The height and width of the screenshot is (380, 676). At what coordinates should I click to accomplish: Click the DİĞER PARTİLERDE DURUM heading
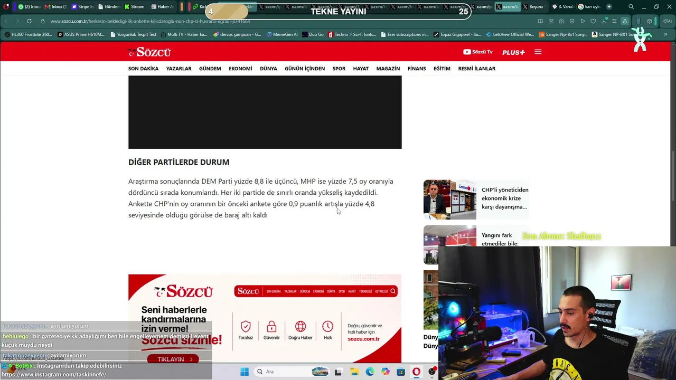pyautogui.click(x=179, y=162)
